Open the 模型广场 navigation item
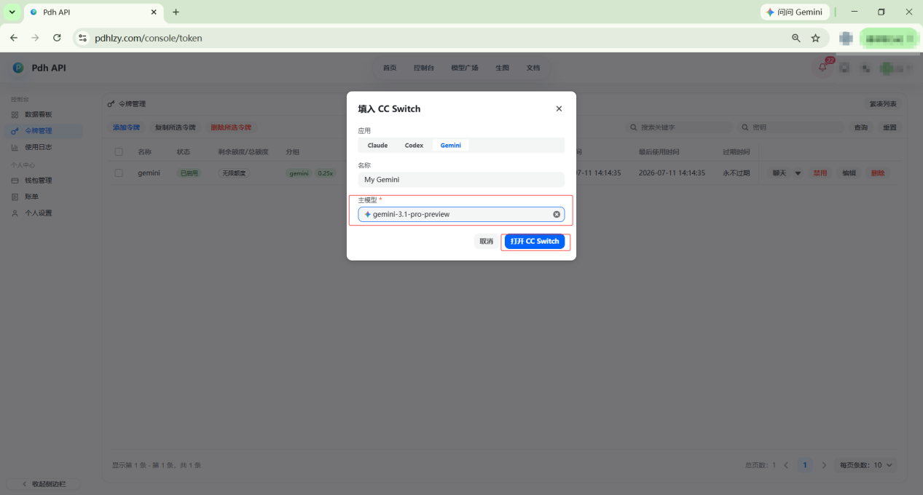 click(465, 68)
